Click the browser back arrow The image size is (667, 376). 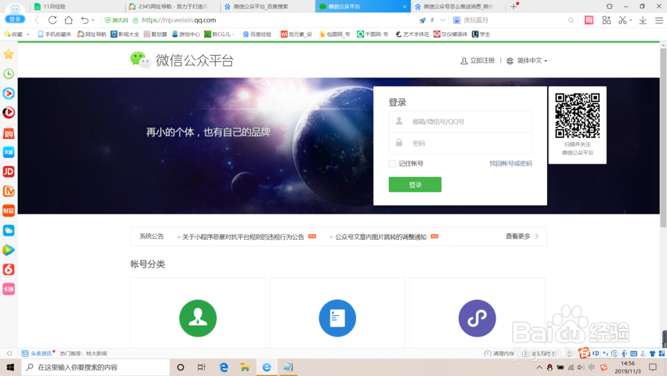(x=37, y=20)
